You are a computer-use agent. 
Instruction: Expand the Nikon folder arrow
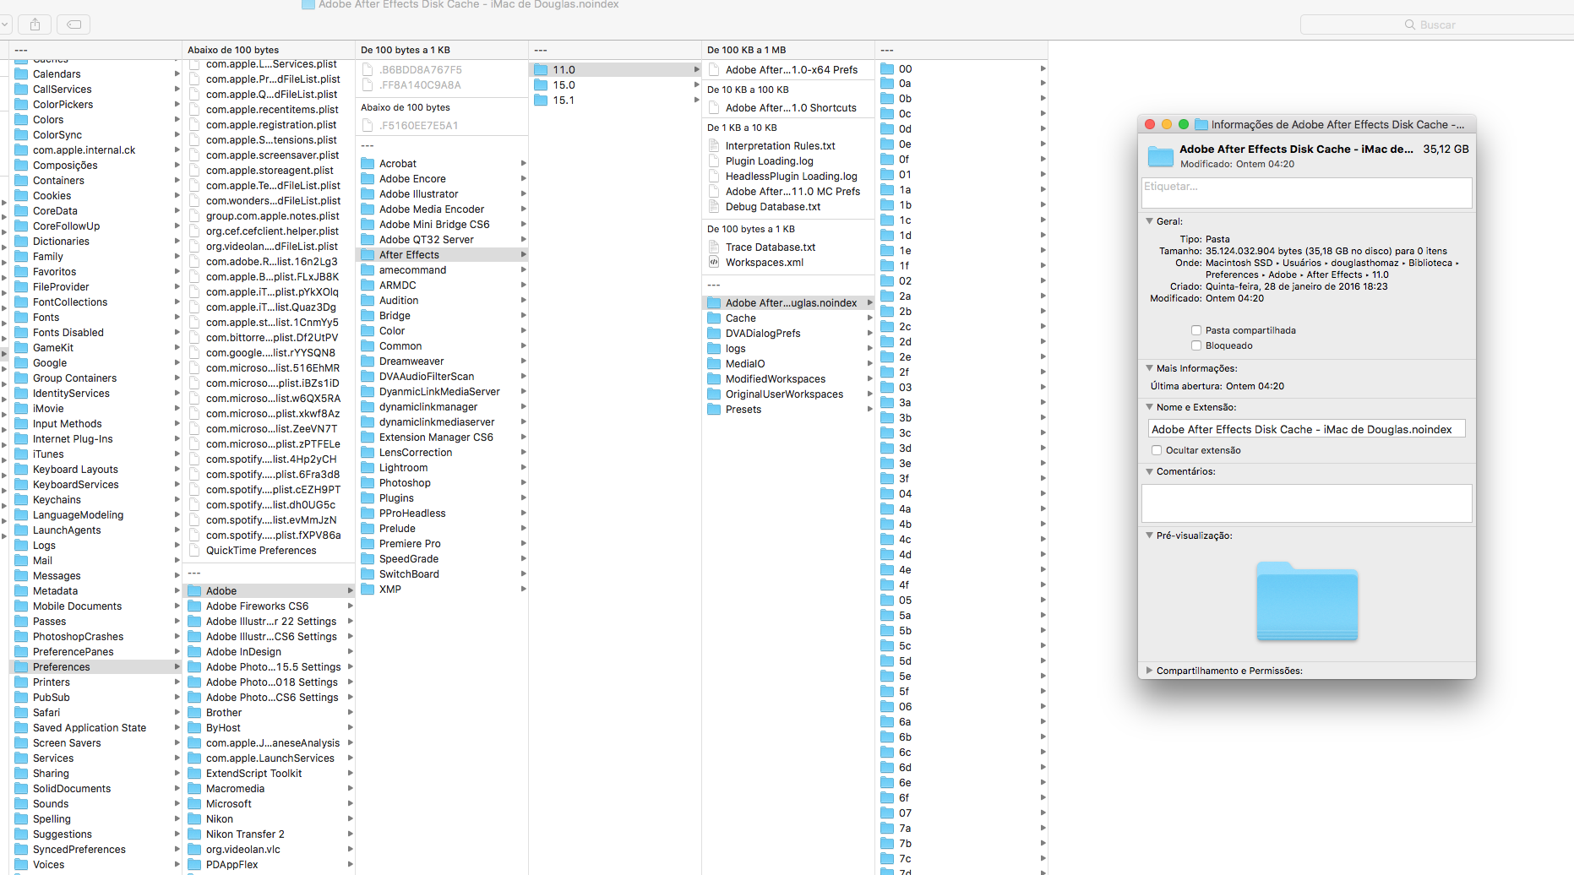click(x=350, y=819)
